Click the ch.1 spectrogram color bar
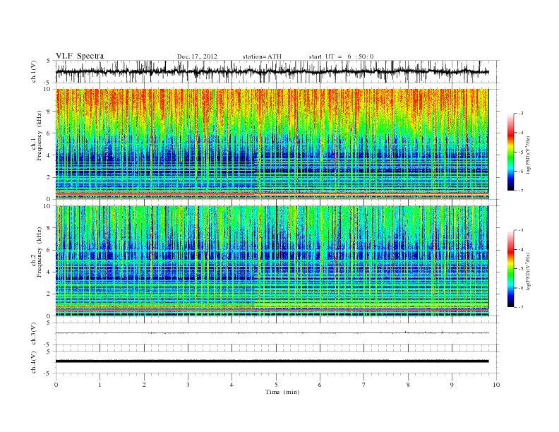The height and width of the screenshot is (432, 559). click(510, 152)
